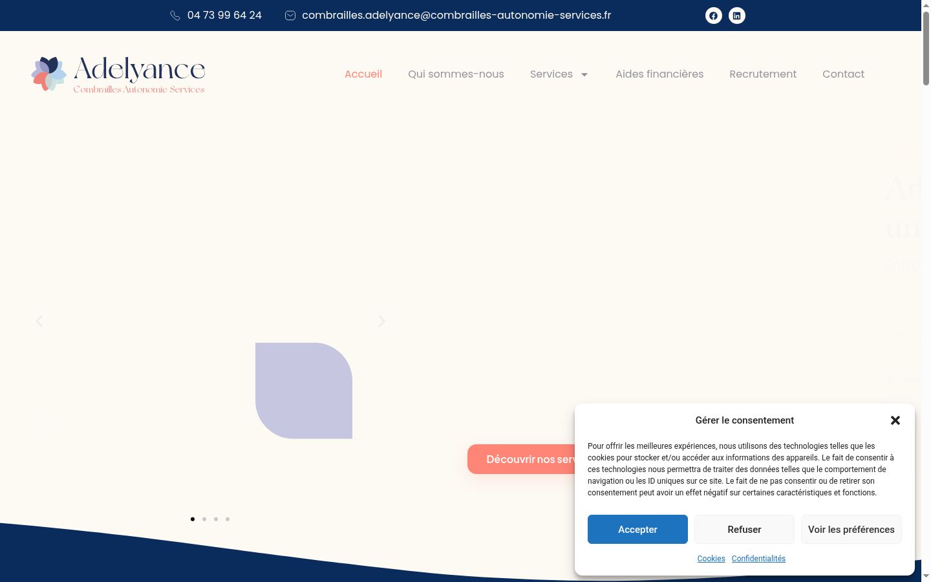931x582 pixels.
Task: Select the fourth carousel dot
Action: [x=228, y=519]
